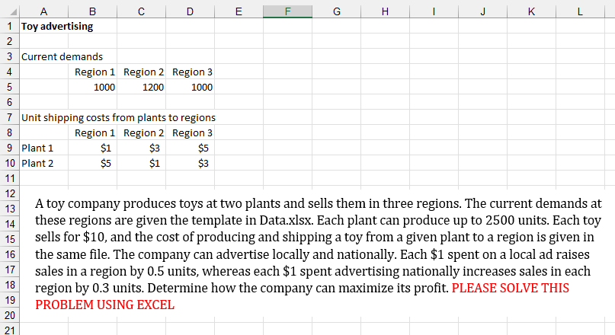This screenshot has height=335, width=615.
Task: Click the 'Plant 2' row label
Action: [x=37, y=164]
